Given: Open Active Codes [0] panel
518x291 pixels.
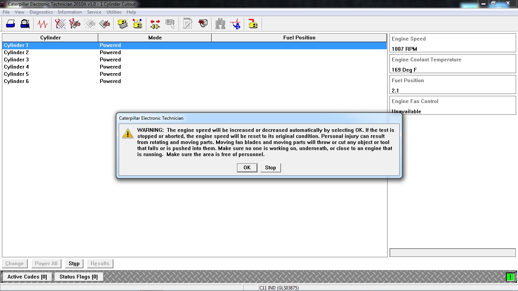Looking at the screenshot, I should (x=27, y=277).
